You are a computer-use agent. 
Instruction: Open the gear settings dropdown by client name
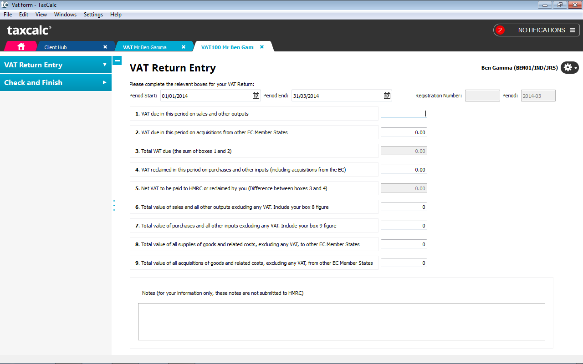569,68
